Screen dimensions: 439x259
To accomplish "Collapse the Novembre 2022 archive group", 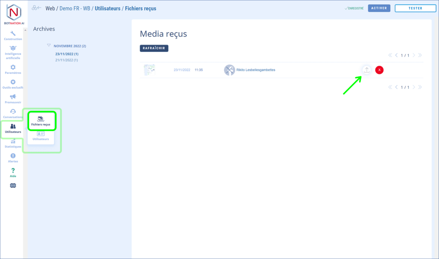I will 49,45.
